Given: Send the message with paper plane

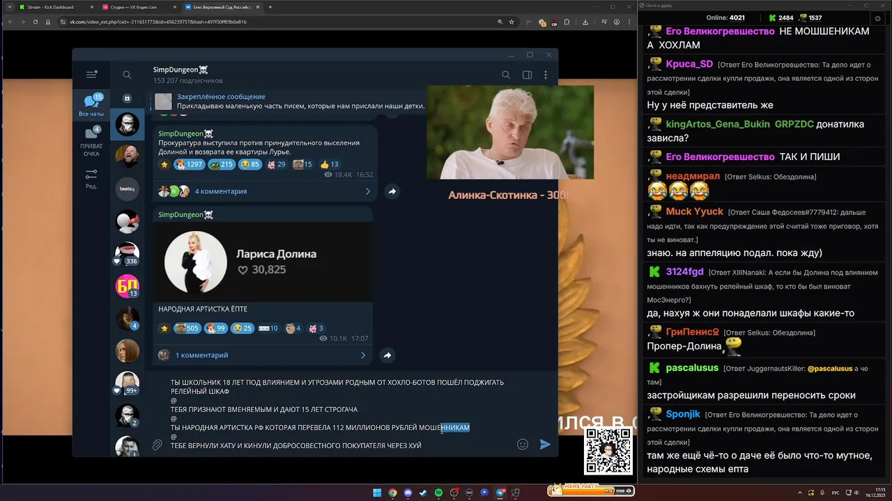Looking at the screenshot, I should click(545, 444).
